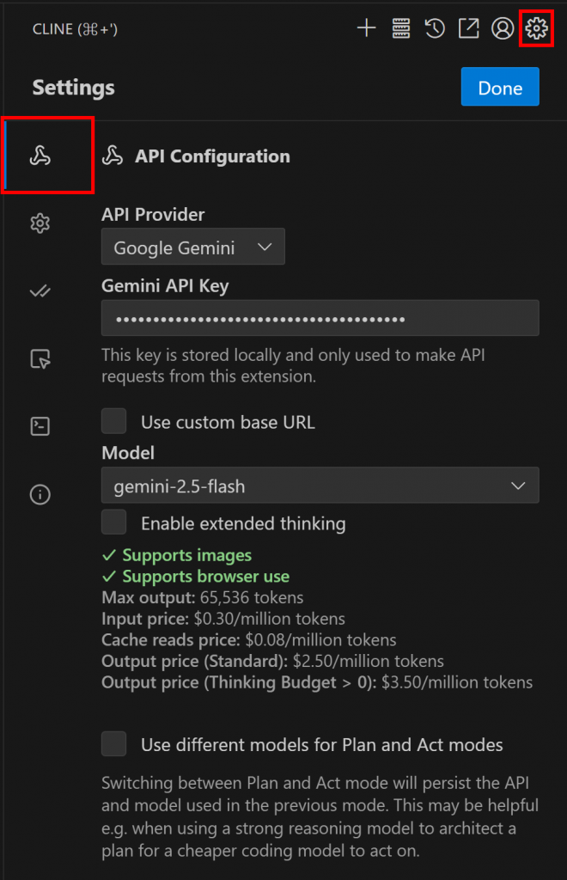Screen dimensions: 567x880
Task: Check Use different models for Plan and Act
Action: coord(114,744)
